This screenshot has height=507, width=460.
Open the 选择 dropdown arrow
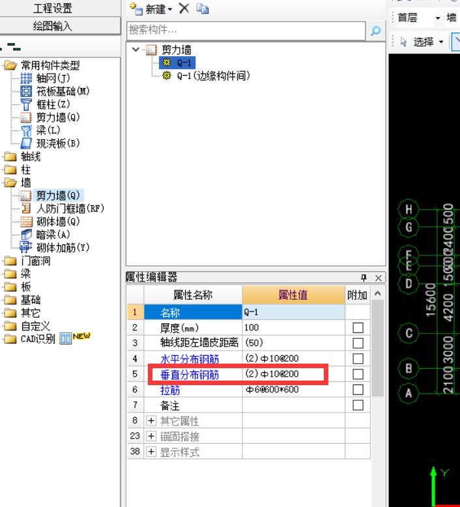[441, 42]
